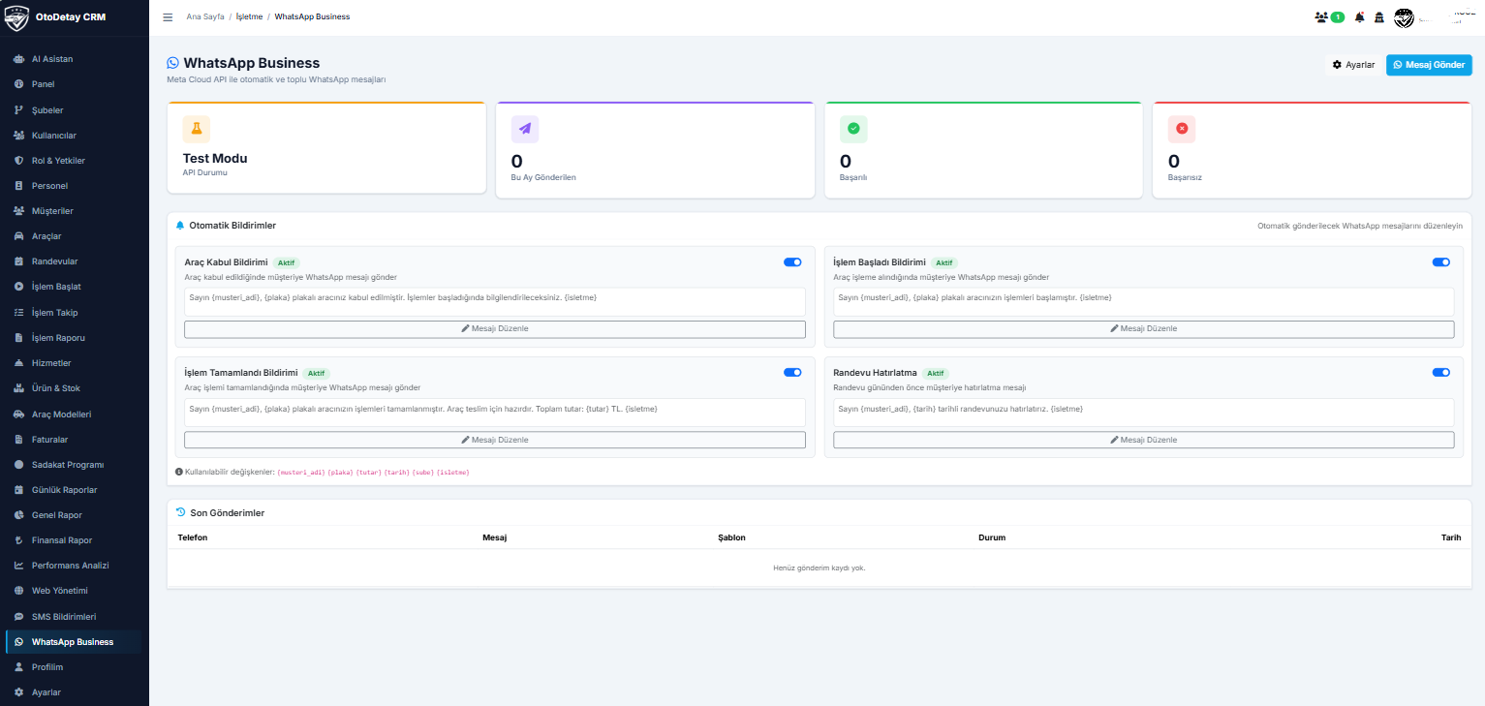Open Profilim in the sidebar
Viewport: 1485px width, 706px height.
click(75, 667)
